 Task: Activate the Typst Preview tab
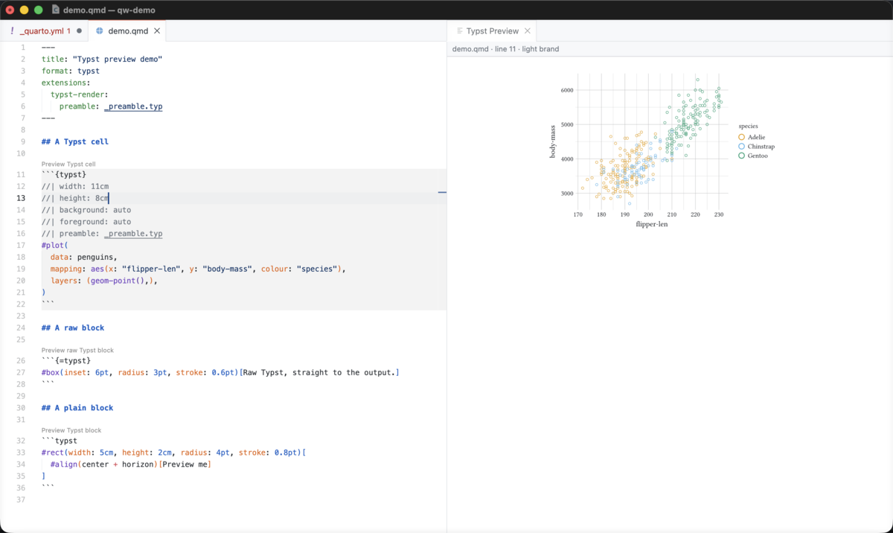[x=492, y=31]
